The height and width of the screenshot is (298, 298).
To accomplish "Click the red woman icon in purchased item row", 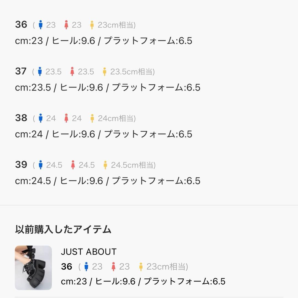I will click(113, 267).
